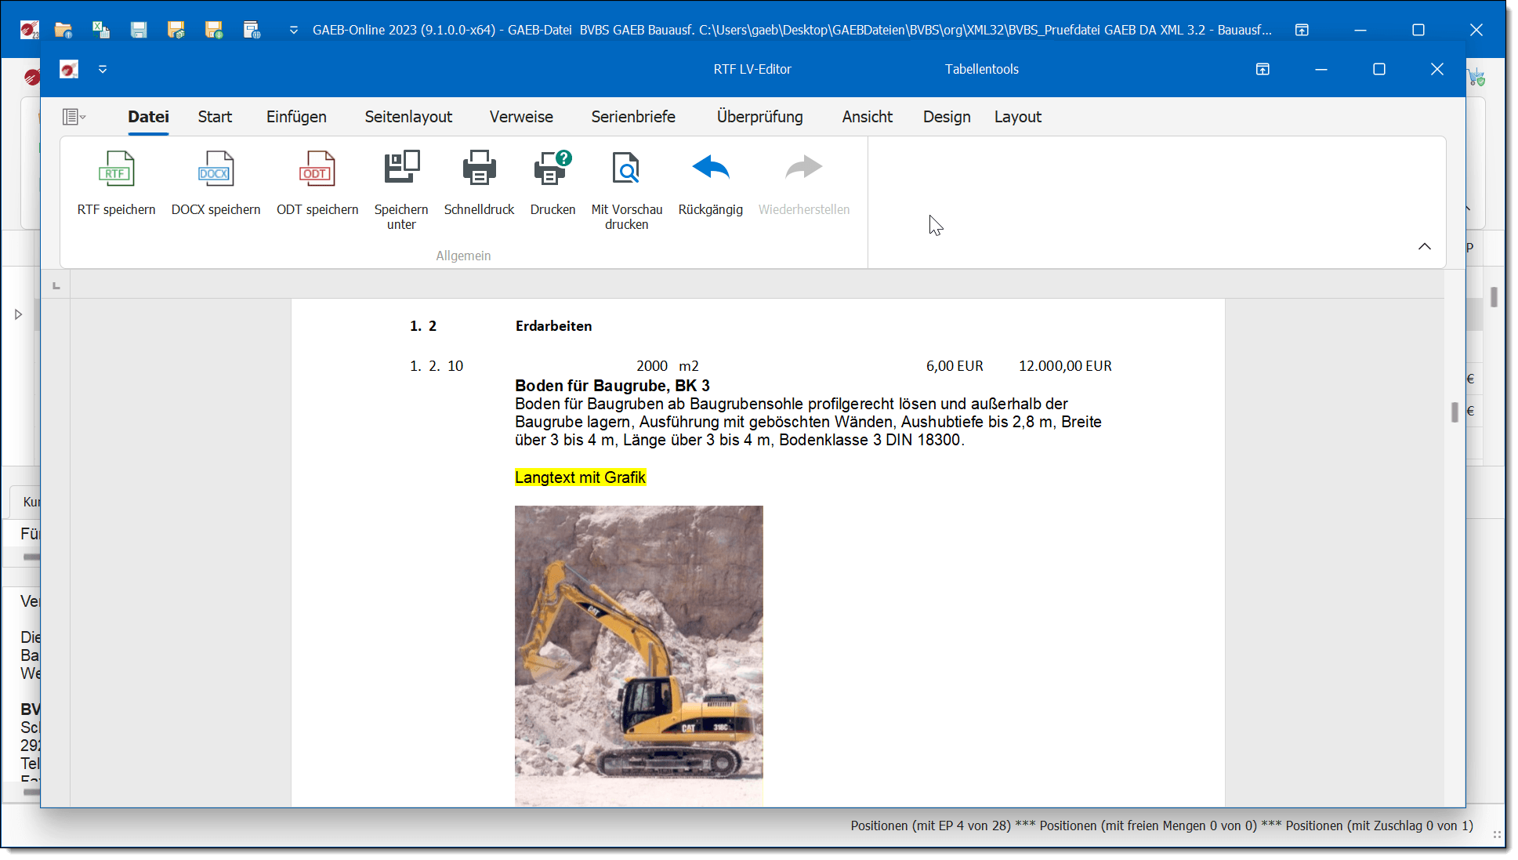Screen dimensions: 1518x860
Task: Select the Überprüfung tab
Action: coord(759,117)
